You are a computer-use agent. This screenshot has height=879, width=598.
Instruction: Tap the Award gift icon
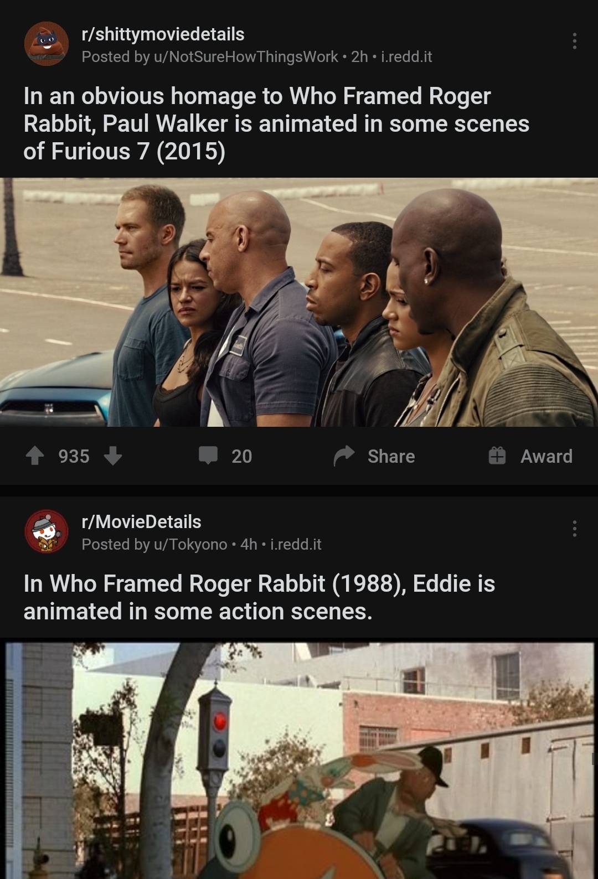497,456
